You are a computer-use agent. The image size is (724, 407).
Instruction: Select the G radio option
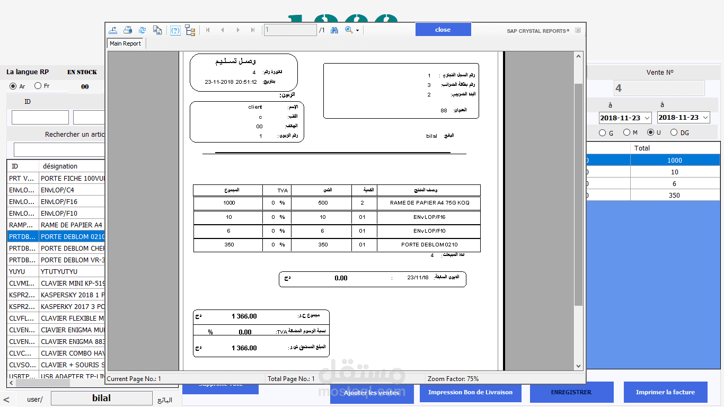coord(602,133)
